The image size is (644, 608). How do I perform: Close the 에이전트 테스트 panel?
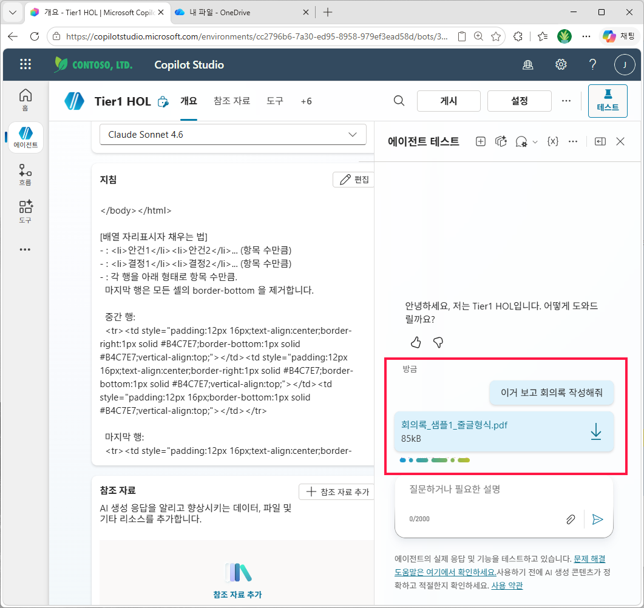coord(620,141)
